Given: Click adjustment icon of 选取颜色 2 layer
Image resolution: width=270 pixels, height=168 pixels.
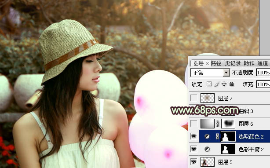Looking at the screenshot, I should point(207,136).
